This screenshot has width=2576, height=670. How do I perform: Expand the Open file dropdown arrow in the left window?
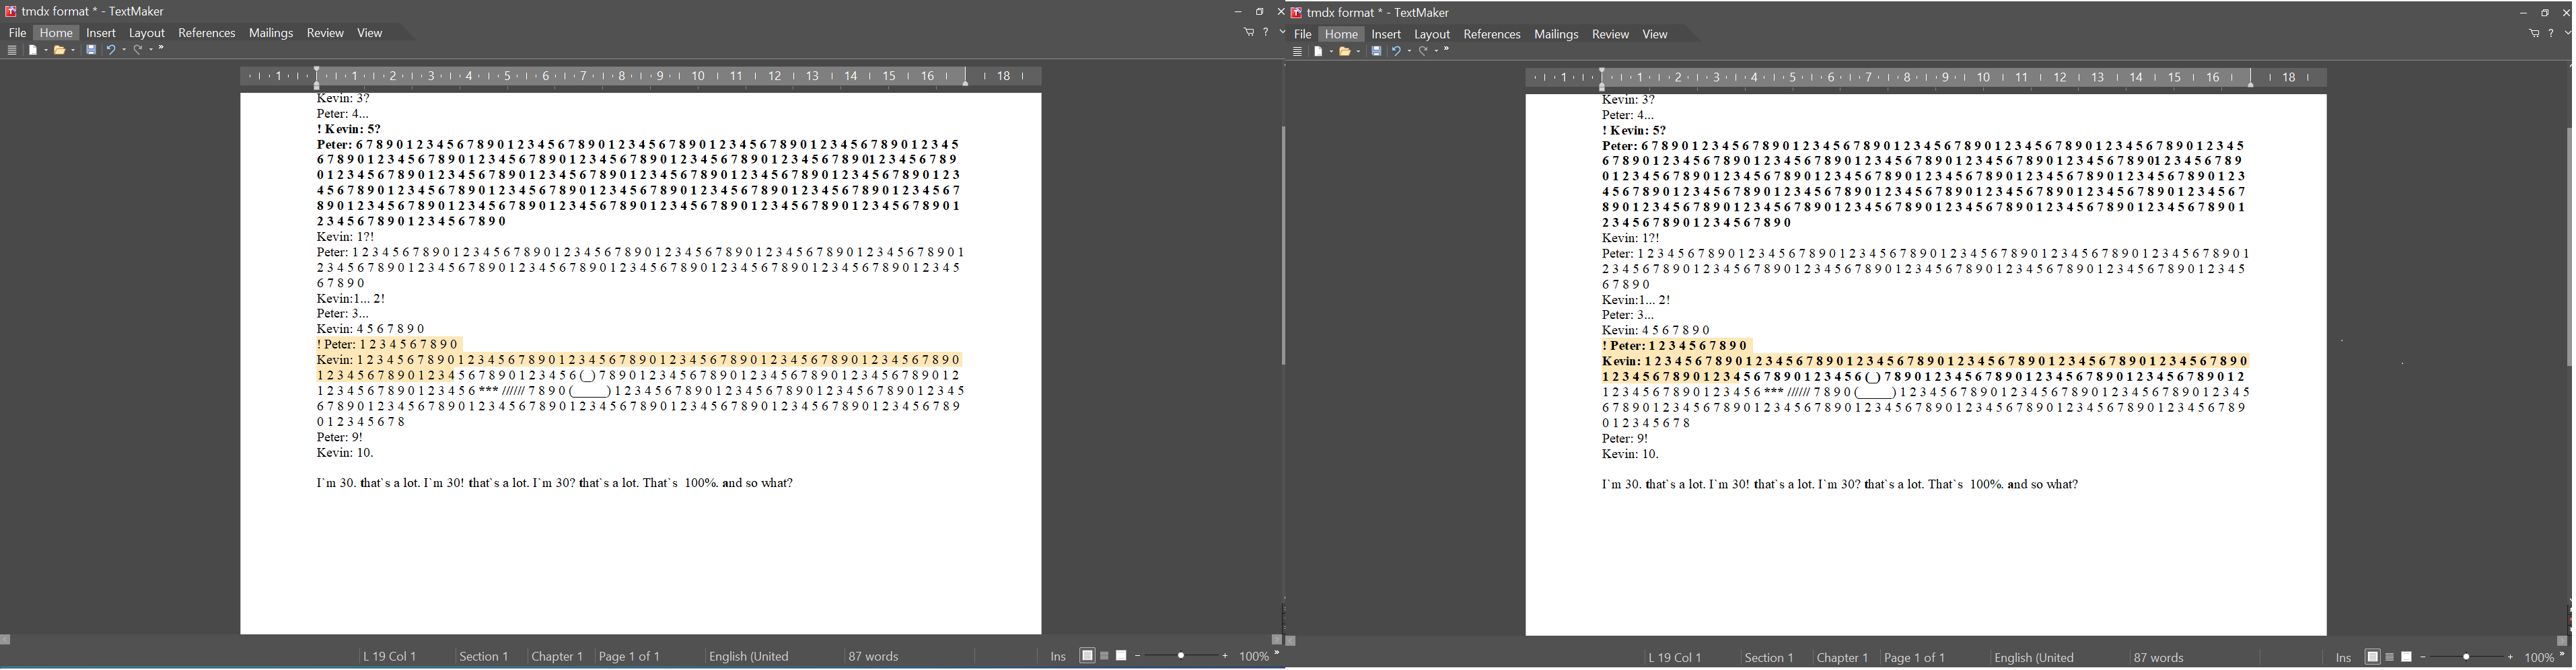click(x=73, y=51)
